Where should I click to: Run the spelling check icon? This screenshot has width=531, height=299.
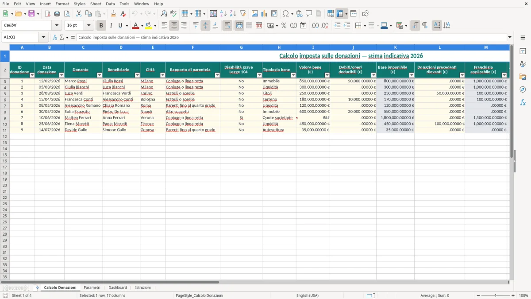click(x=173, y=14)
